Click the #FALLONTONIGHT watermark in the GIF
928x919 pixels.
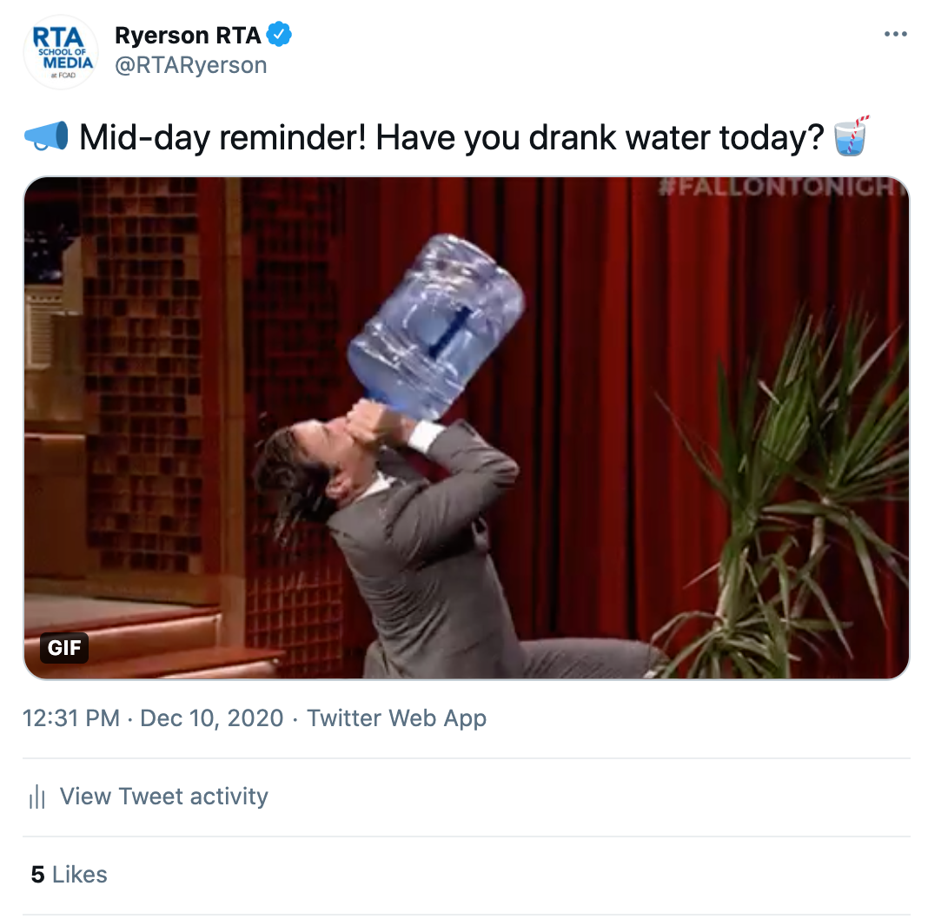point(778,188)
